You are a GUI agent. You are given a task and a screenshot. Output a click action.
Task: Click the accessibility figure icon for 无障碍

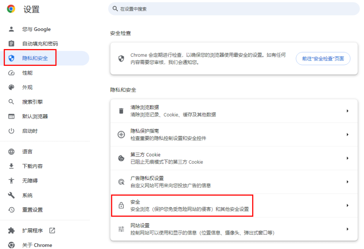click(11, 180)
